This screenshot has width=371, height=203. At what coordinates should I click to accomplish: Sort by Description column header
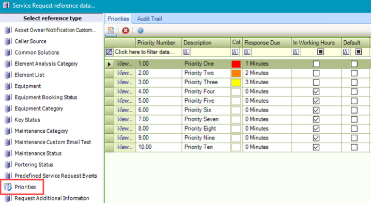pyautogui.click(x=206, y=42)
